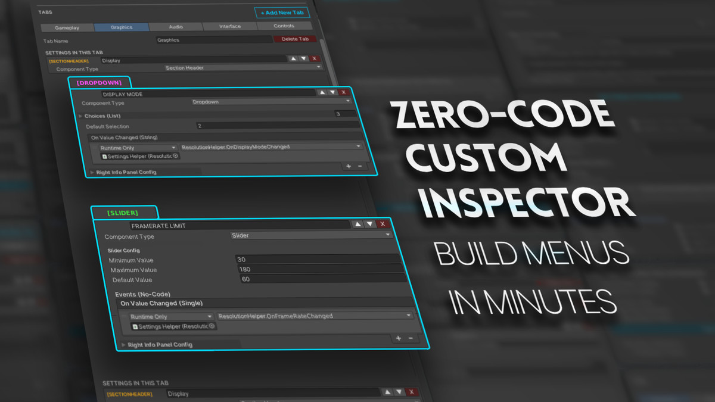The height and width of the screenshot is (402, 715).
Task: Move the DISPLAY MODE setting down
Action: pyautogui.click(x=332, y=92)
